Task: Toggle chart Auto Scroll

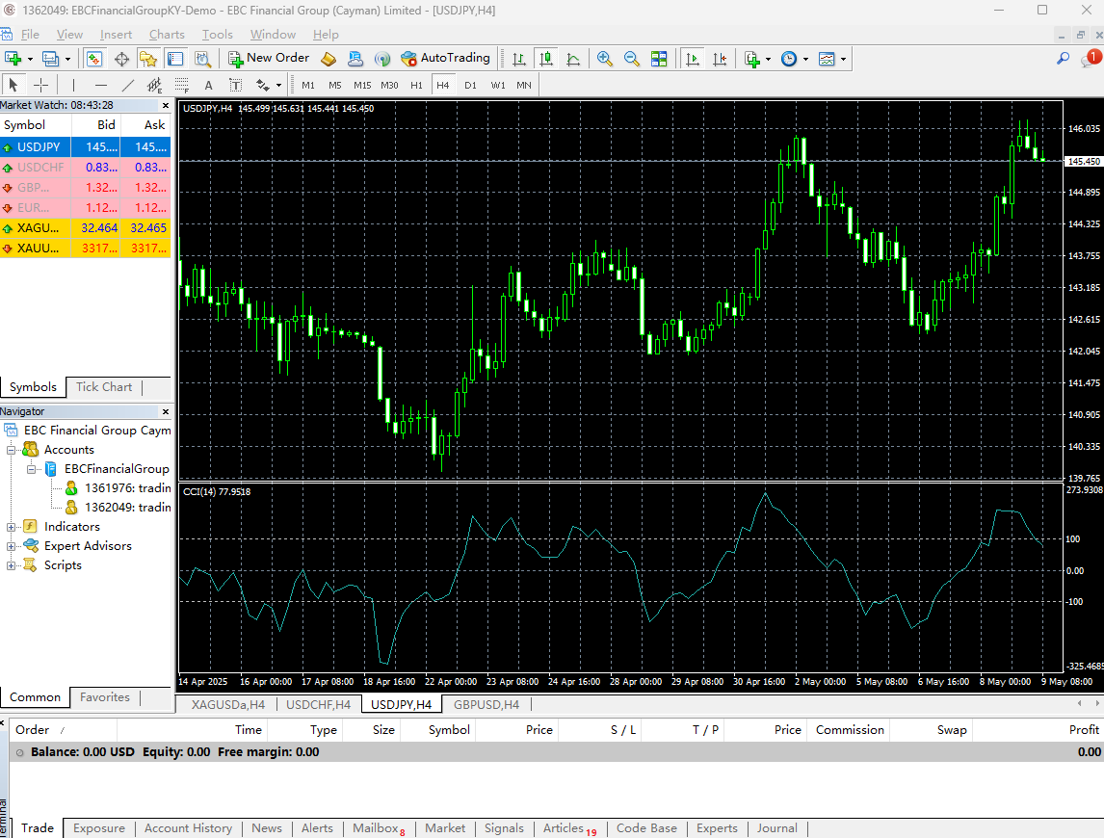Action: [693, 59]
